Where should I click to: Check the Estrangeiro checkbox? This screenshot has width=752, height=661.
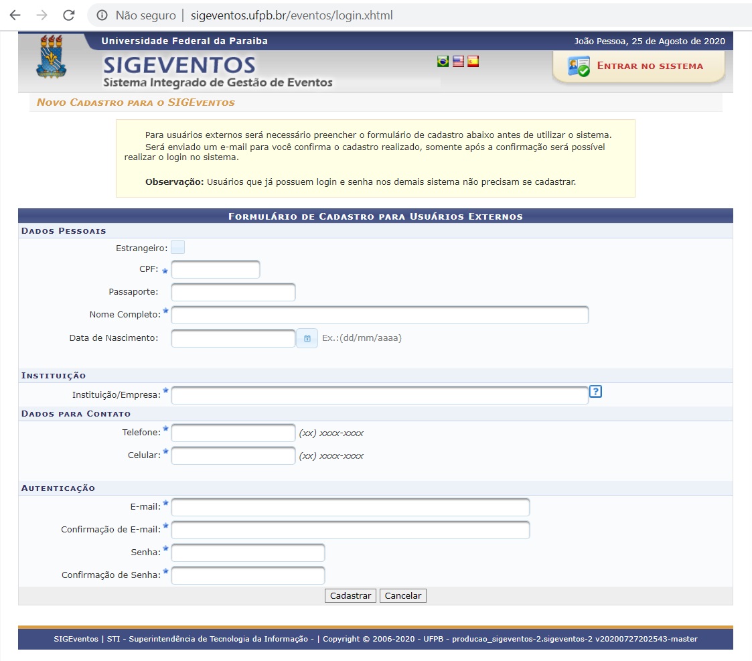coord(177,248)
